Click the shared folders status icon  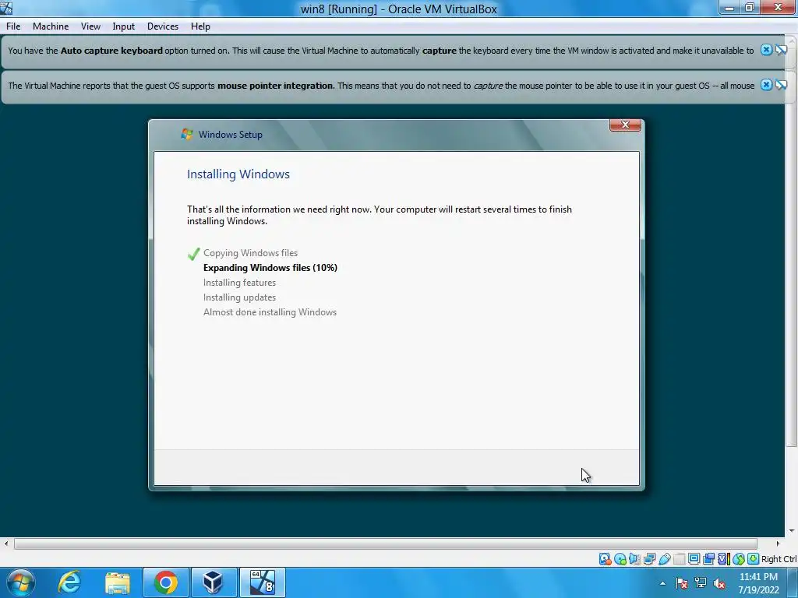[x=680, y=559]
